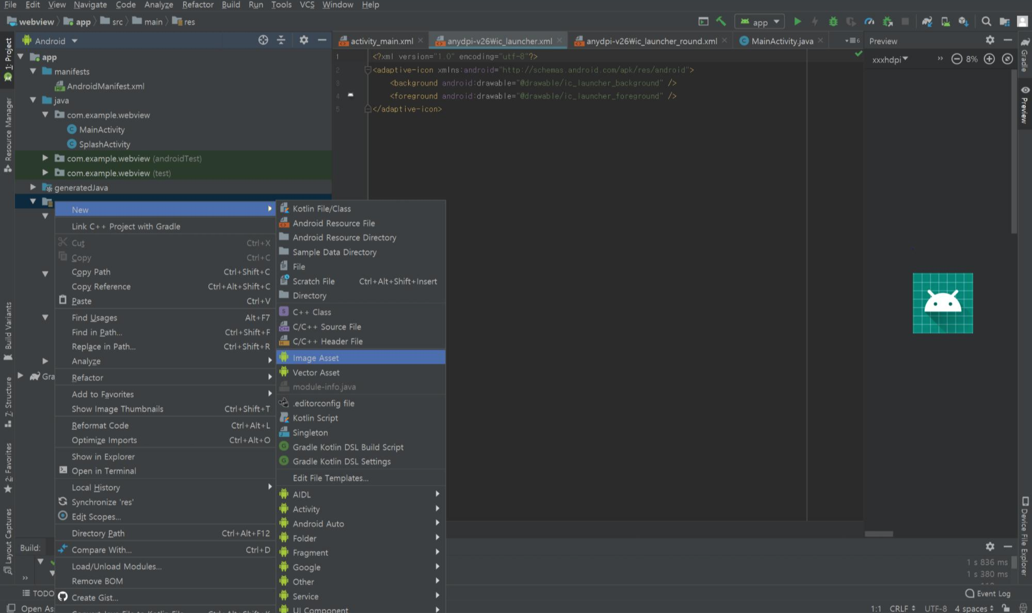Click the Search Everywhere magnifier icon
1032x613 pixels.
click(x=986, y=22)
